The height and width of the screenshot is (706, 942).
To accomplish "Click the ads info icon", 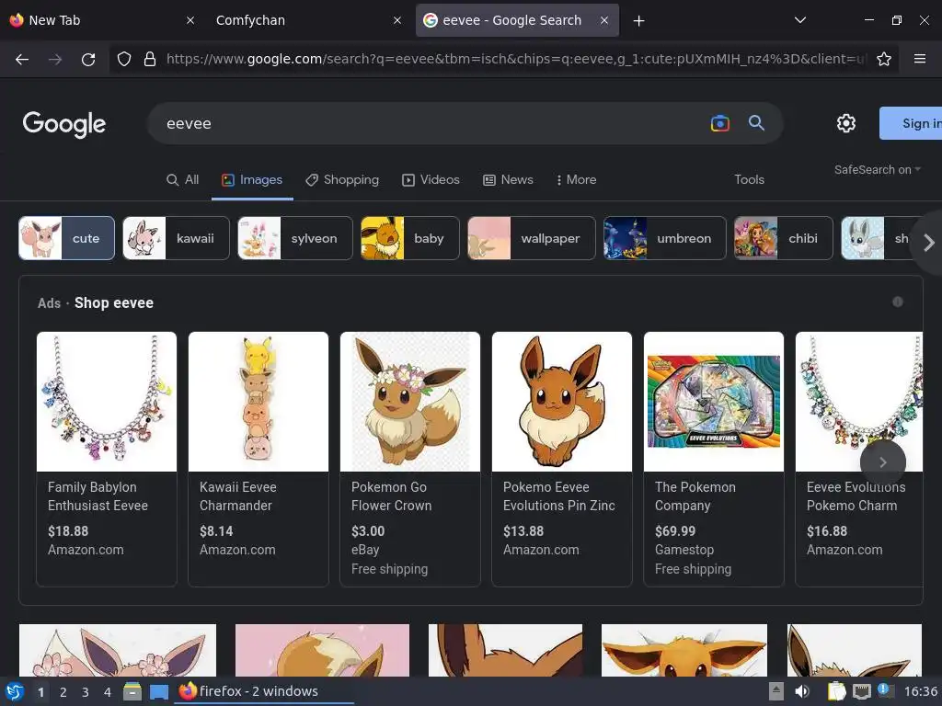I will tap(897, 302).
